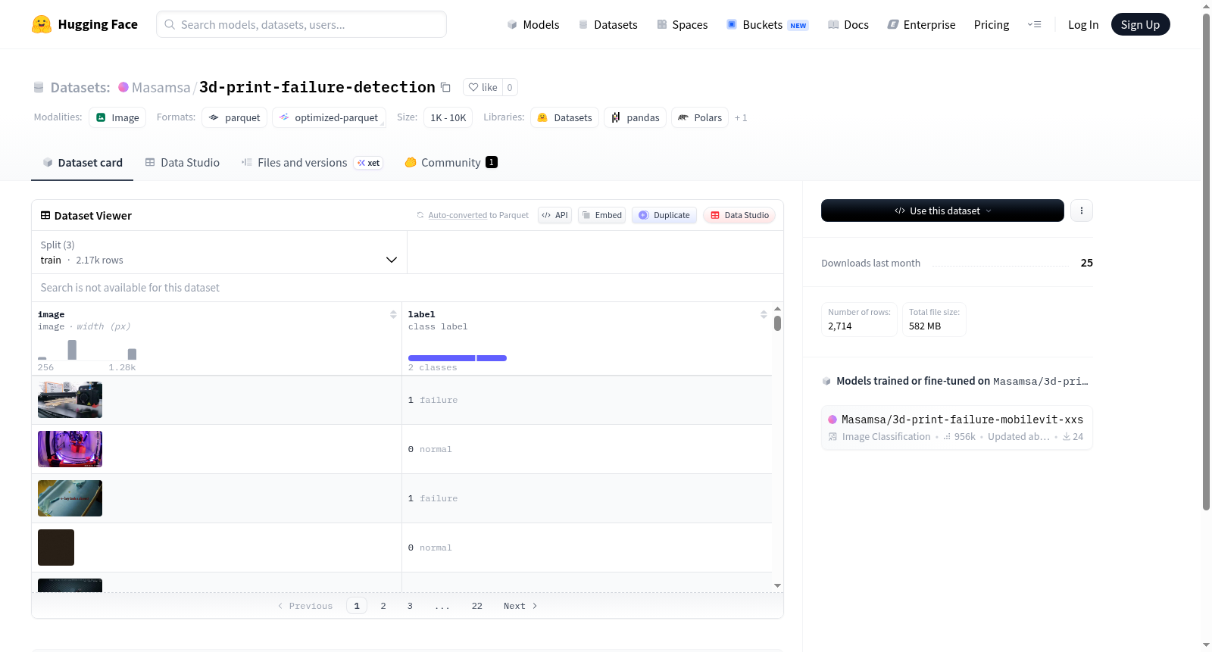This screenshot has height=652, width=1212.
Task: Duplicate the dataset viewer
Action: coord(664,215)
